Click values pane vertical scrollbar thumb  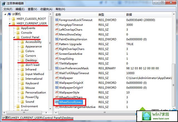point(174,85)
